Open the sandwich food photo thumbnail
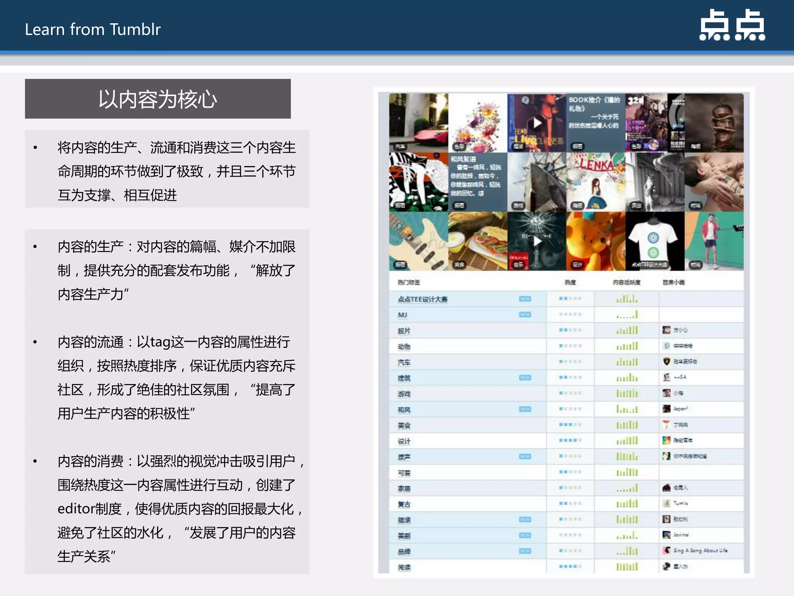Screen dimensions: 794x596 (x=478, y=241)
